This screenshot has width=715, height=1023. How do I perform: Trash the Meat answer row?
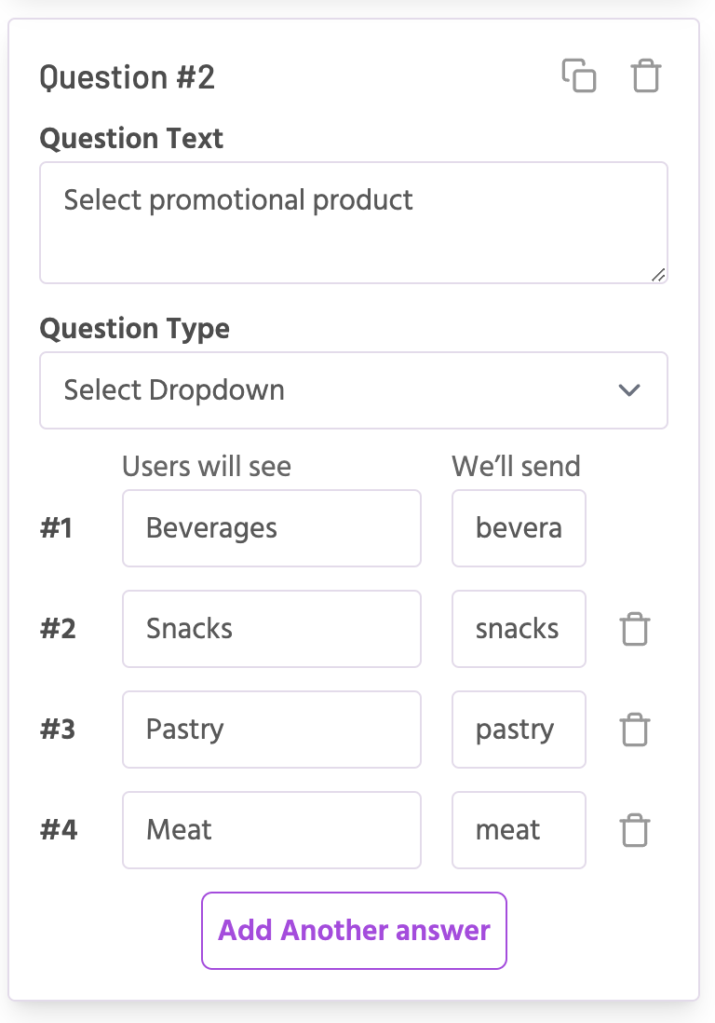[x=634, y=830]
